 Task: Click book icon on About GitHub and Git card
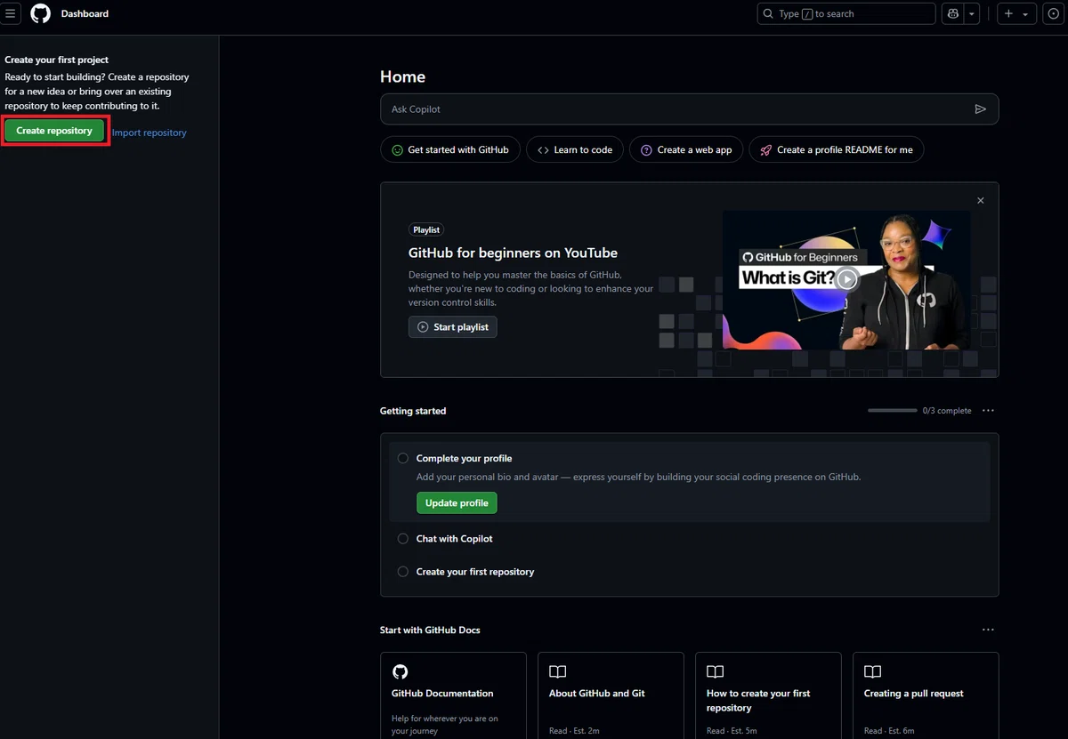coord(558,671)
